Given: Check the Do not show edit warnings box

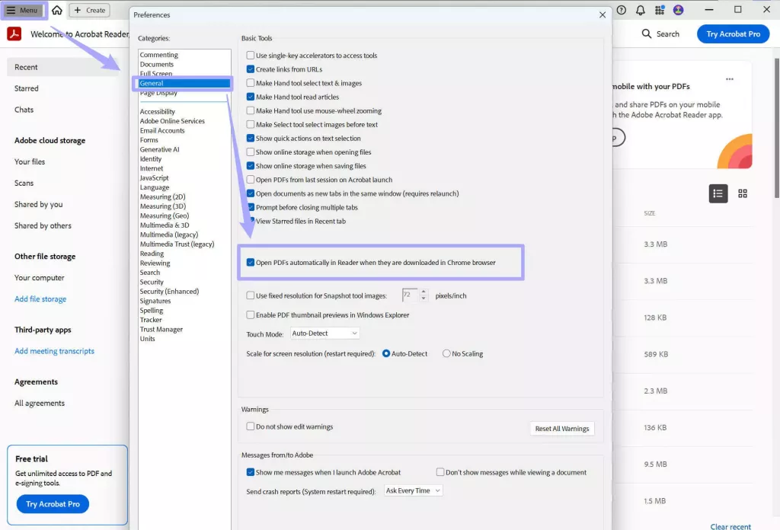Looking at the screenshot, I should (x=251, y=426).
